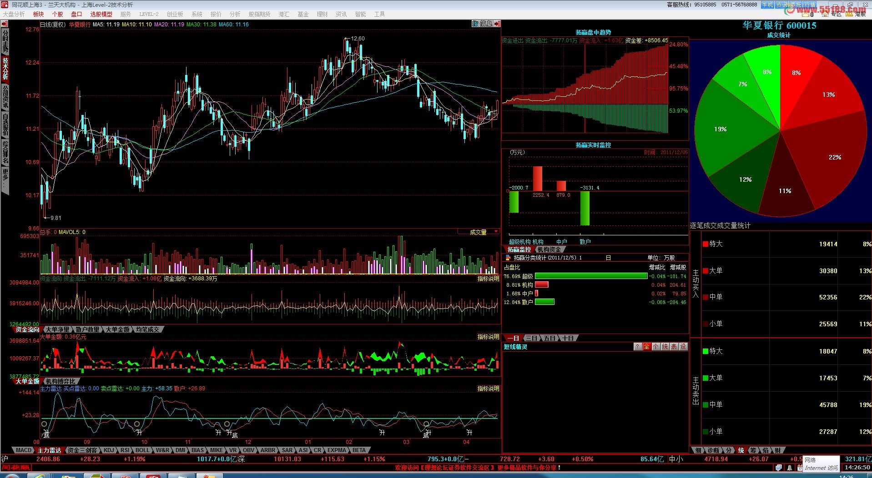Click the 同花顺 logo in status bar
The width and height of the screenshot is (872, 478).
16,468
